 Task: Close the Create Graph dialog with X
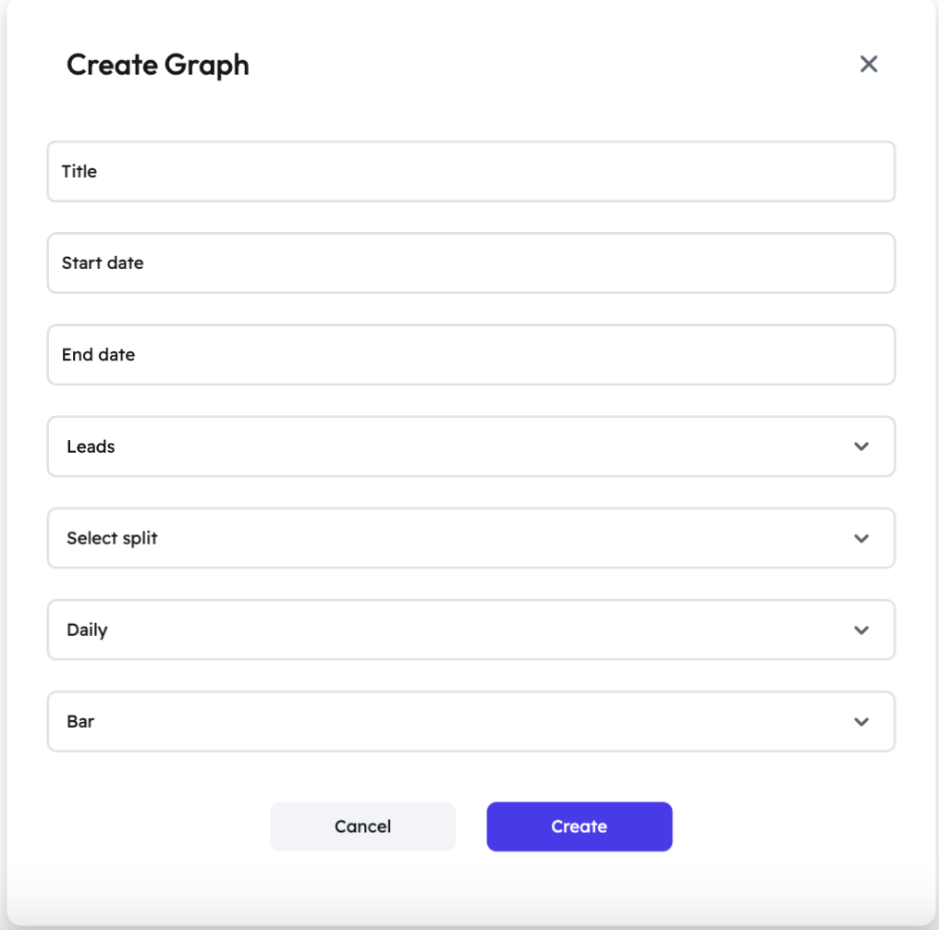point(868,65)
